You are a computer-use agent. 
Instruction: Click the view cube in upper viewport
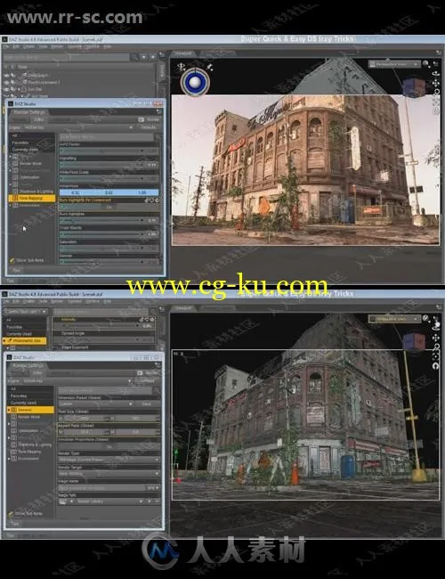[x=413, y=87]
